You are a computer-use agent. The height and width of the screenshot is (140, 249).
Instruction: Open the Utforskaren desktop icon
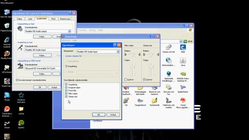click(7, 69)
